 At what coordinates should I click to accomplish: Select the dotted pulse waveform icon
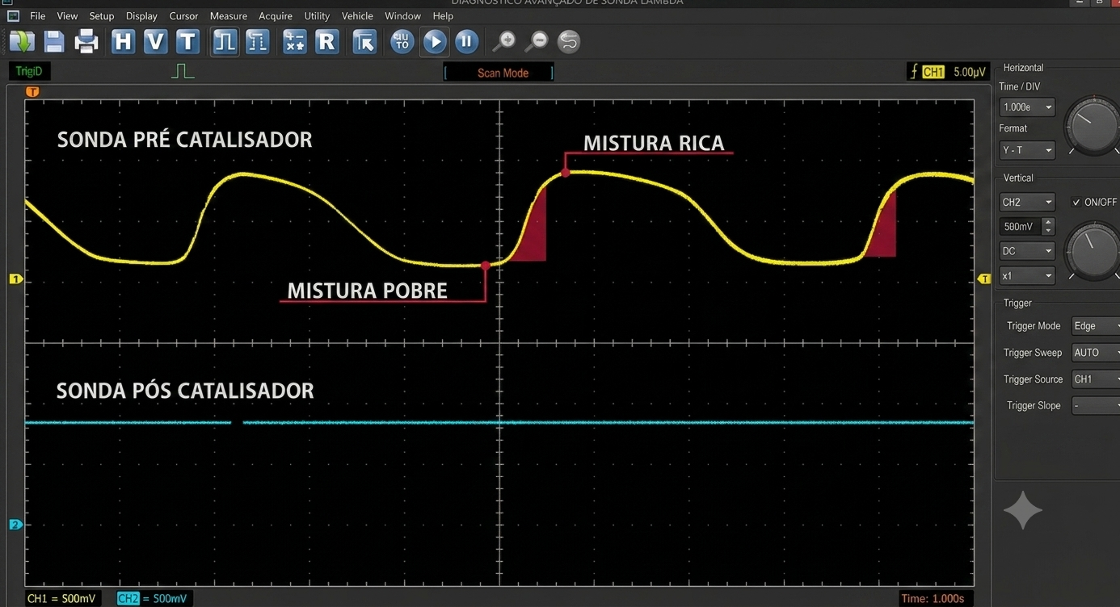coord(257,41)
